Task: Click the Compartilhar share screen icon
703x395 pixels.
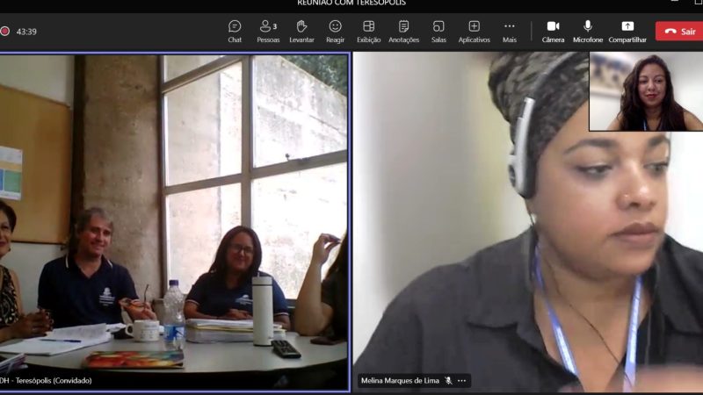Action: coord(627,26)
